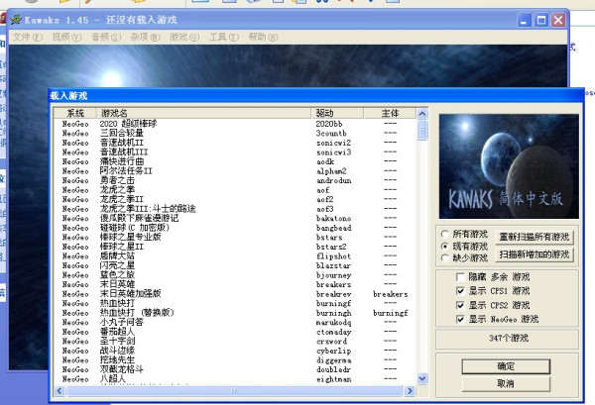Screen dimensions: 595x405
Task: Confirm with the 确定 button
Action: tap(506, 366)
